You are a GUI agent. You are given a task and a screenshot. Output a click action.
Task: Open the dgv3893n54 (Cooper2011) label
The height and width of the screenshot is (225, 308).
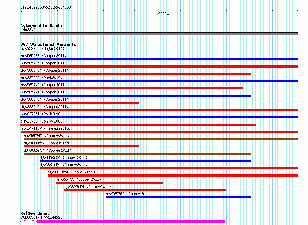click(x=87, y=187)
